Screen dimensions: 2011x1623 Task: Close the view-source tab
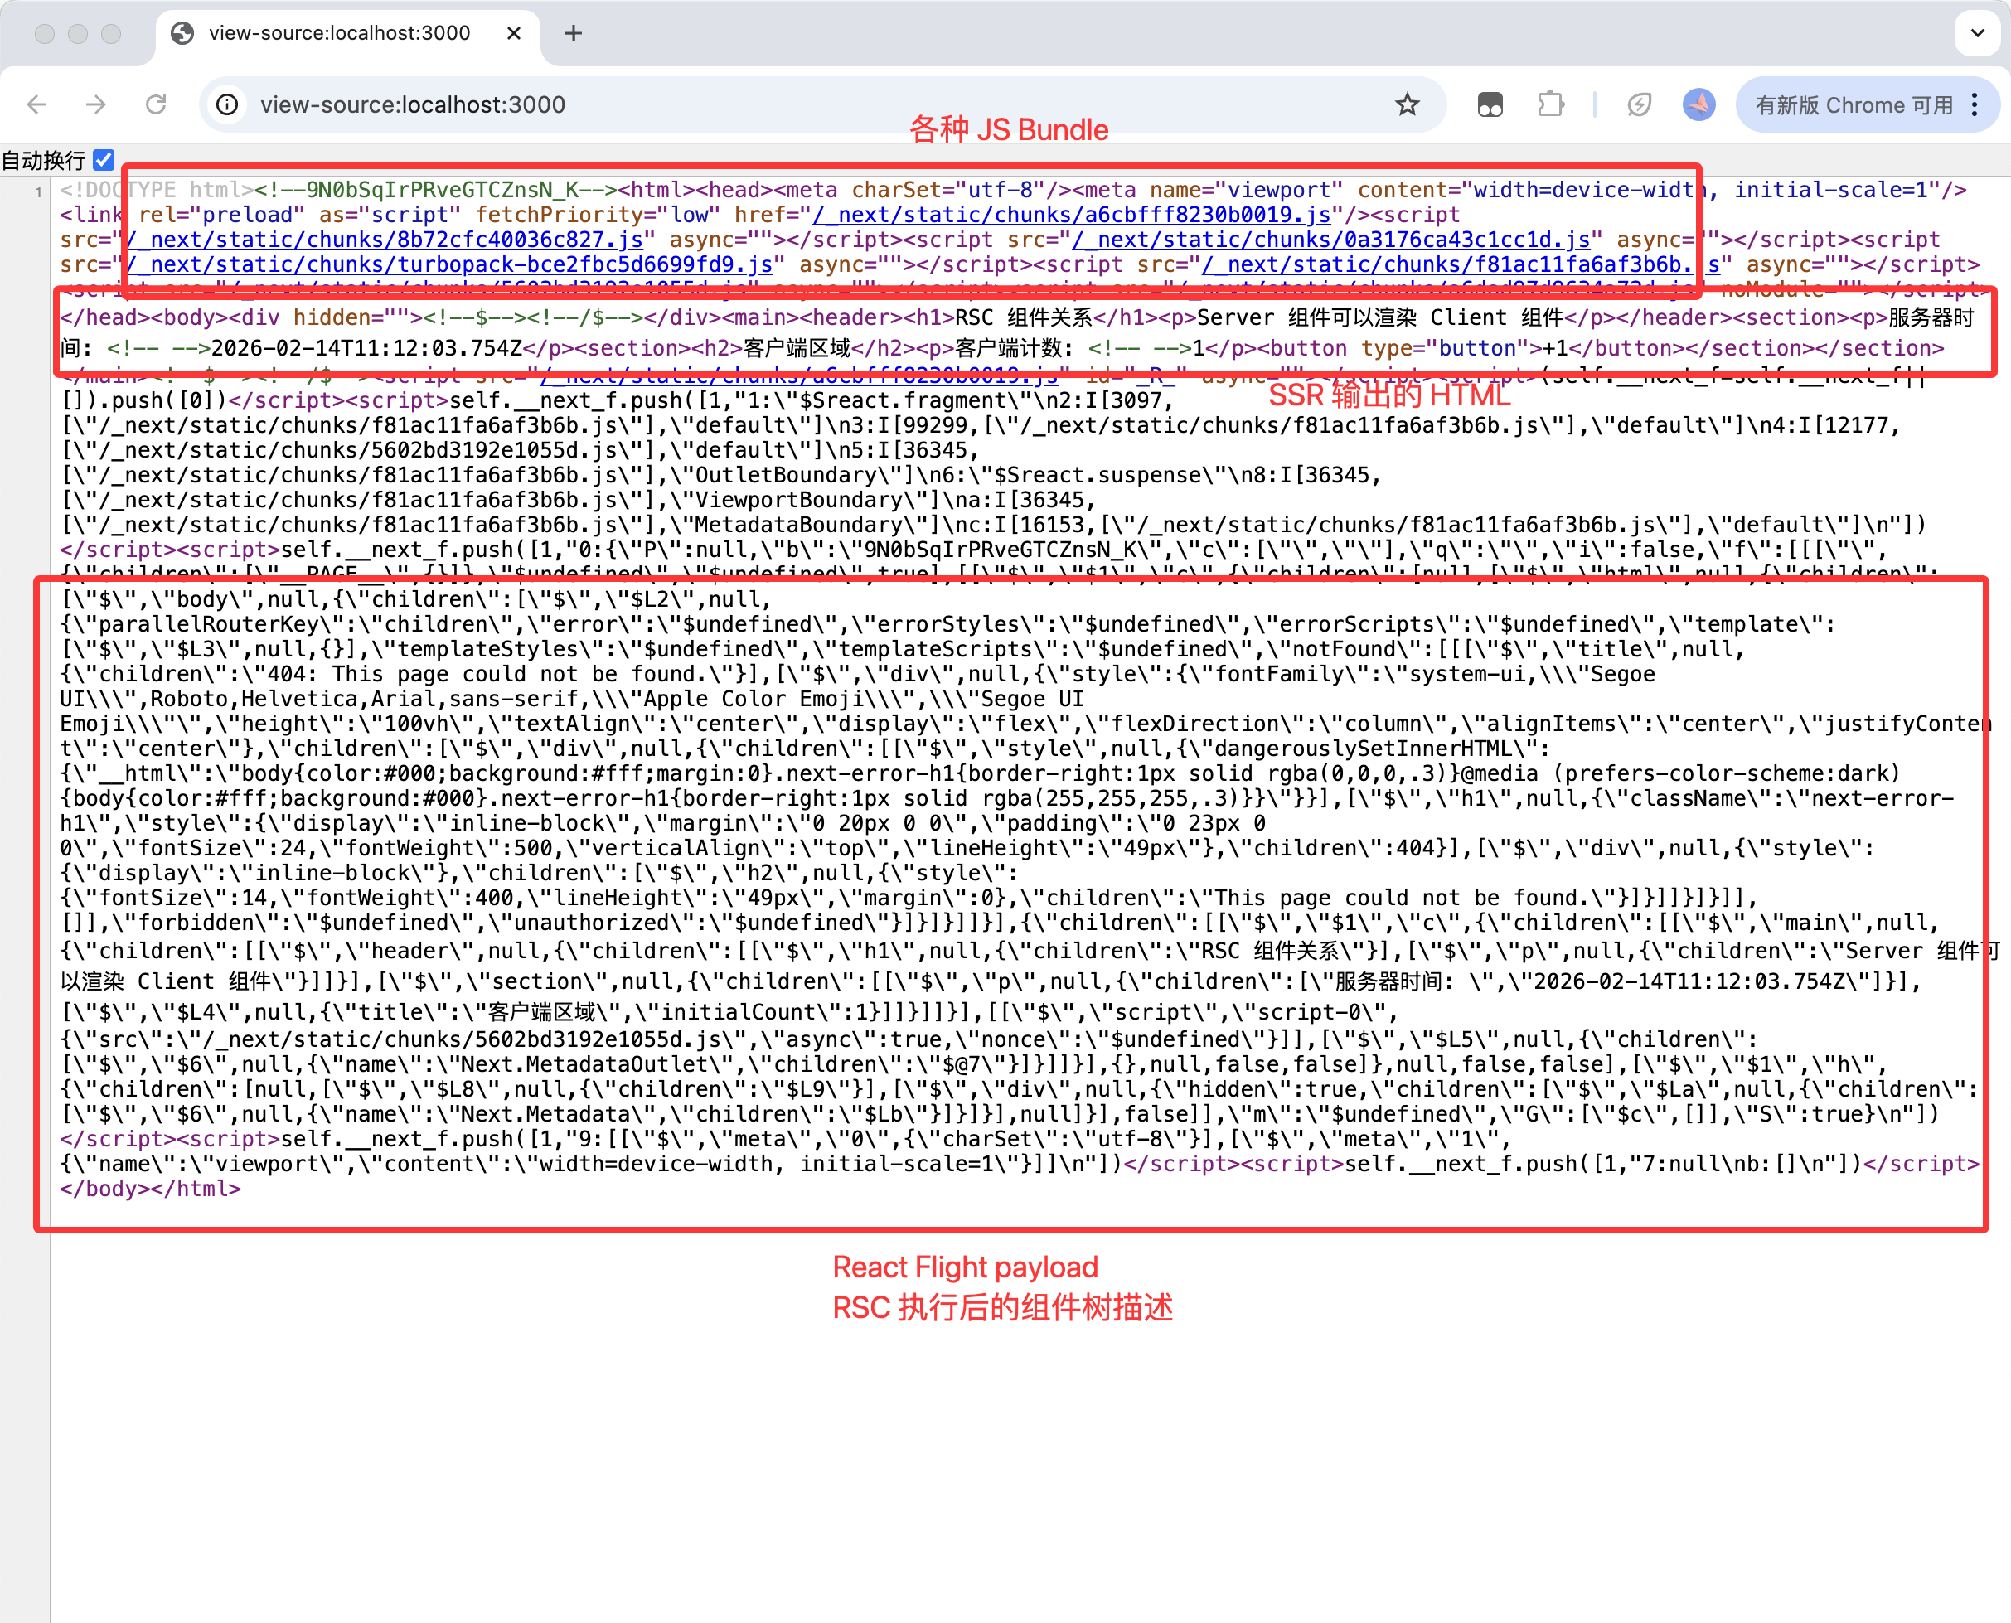513,34
